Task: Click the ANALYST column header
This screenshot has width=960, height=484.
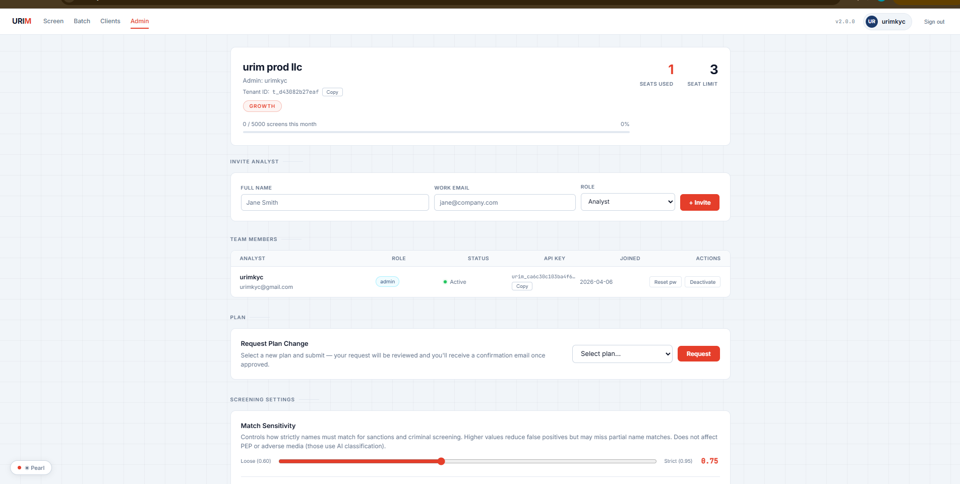Action: click(253, 259)
